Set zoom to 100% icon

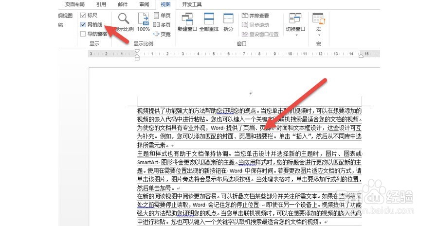[144, 22]
